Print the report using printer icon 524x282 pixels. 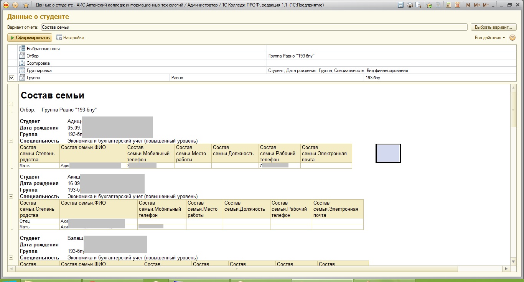point(410,5)
